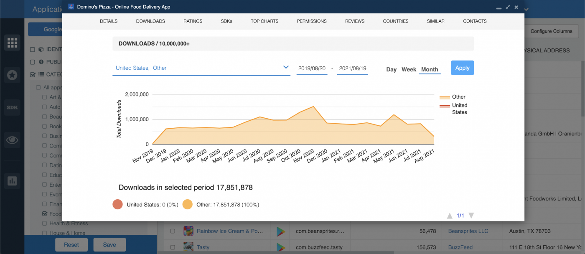Check the Auto category checkbox

[x=45, y=107]
